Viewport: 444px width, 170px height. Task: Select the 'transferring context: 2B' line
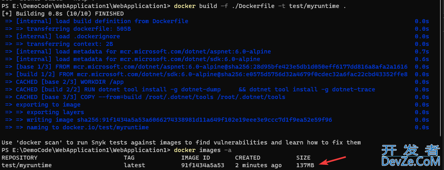coord(59,44)
